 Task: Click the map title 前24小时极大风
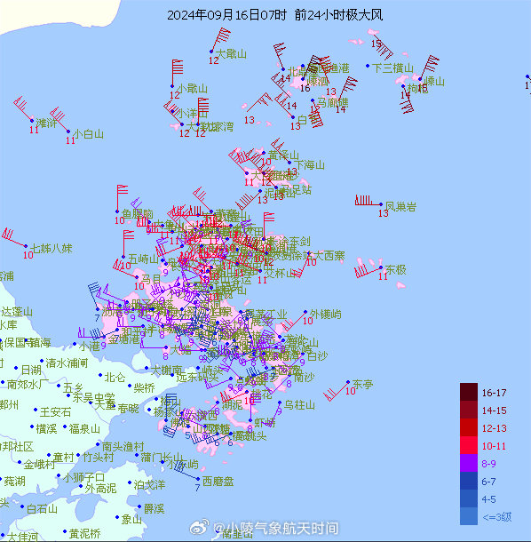(x=338, y=15)
